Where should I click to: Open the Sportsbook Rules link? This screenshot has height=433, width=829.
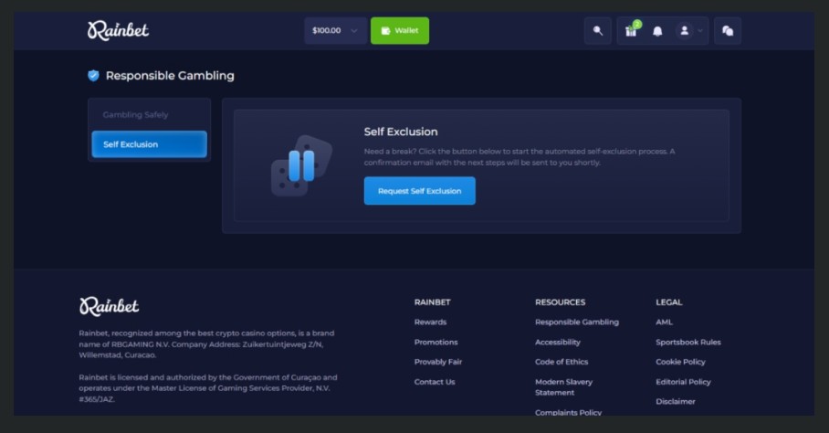coord(687,342)
